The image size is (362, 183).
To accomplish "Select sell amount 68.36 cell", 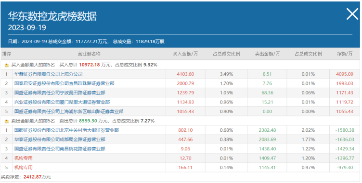I will tap(267, 93).
